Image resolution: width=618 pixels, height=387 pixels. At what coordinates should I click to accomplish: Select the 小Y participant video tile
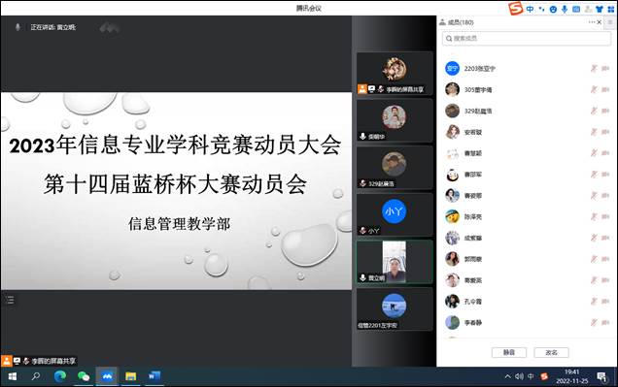coord(395,214)
